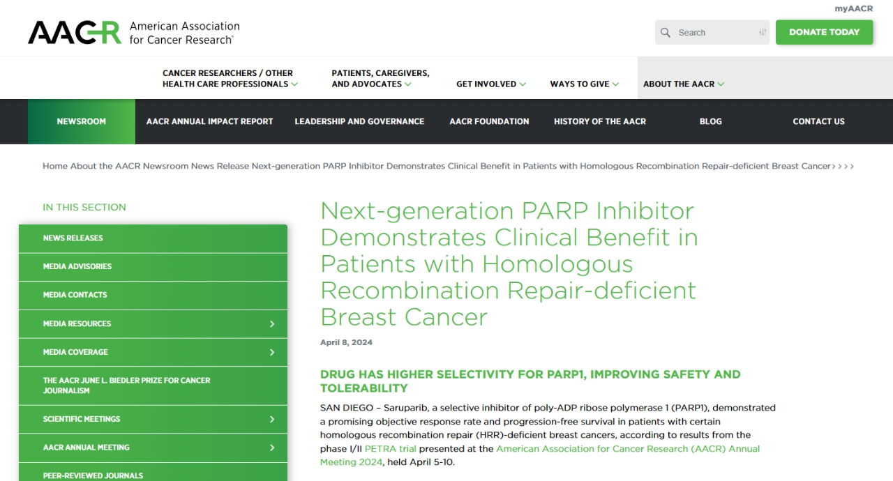The height and width of the screenshot is (481, 893).
Task: Select the article date April 8, 2024
Action: (x=346, y=343)
